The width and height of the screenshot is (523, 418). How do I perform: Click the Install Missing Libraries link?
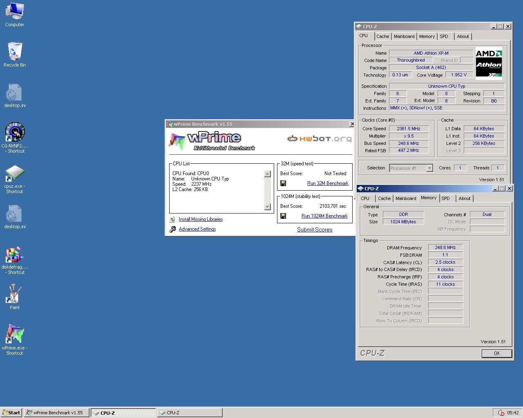tap(201, 219)
